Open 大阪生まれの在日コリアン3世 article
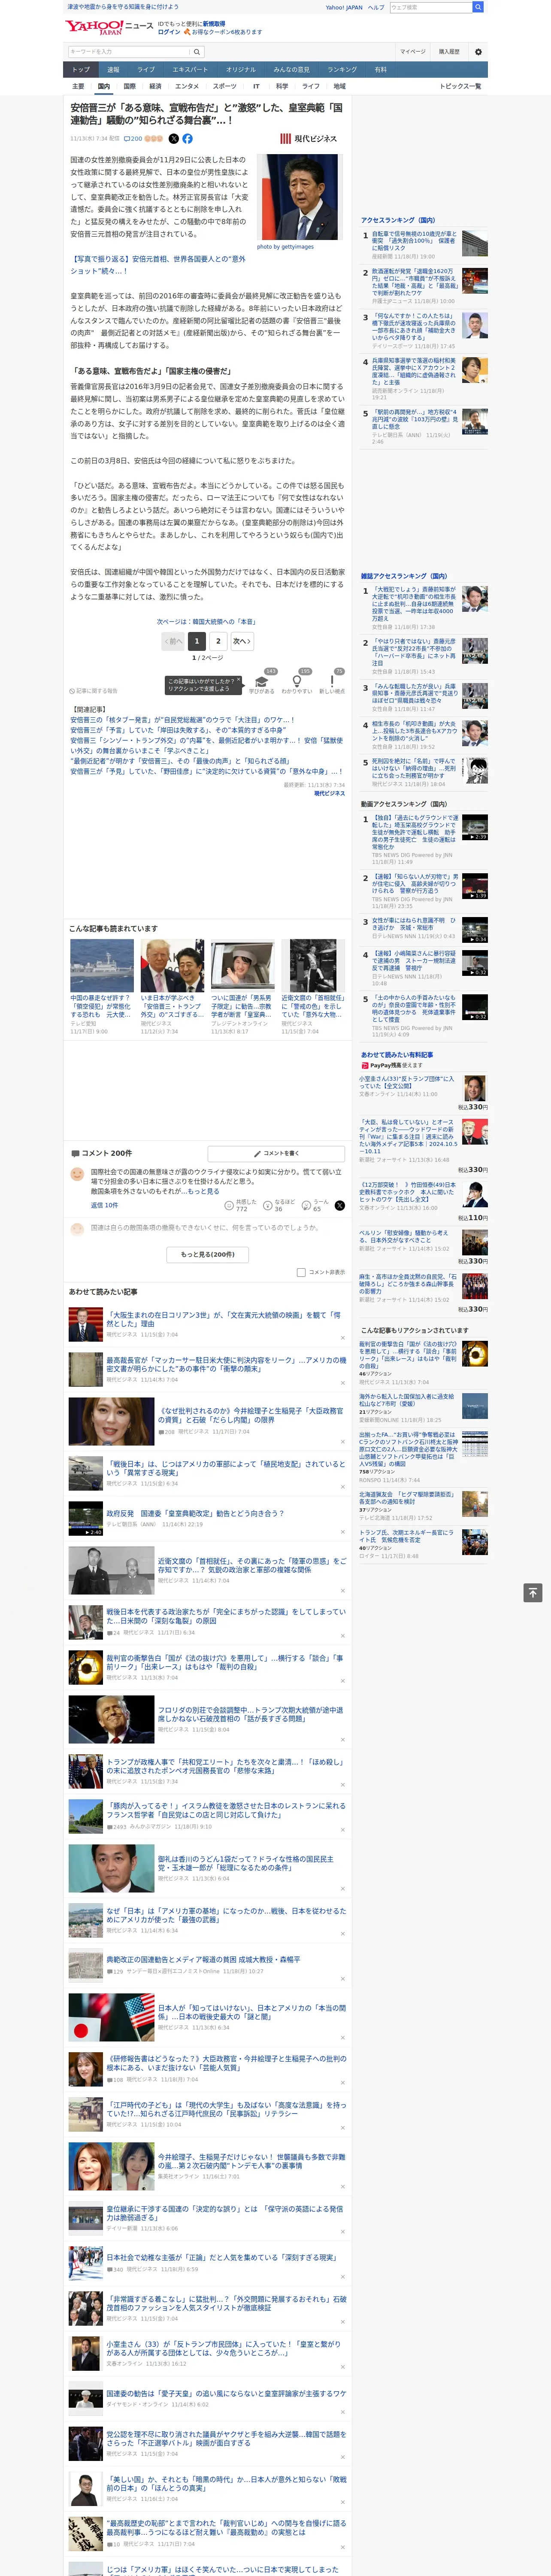The image size is (551, 2576). [x=223, y=1318]
